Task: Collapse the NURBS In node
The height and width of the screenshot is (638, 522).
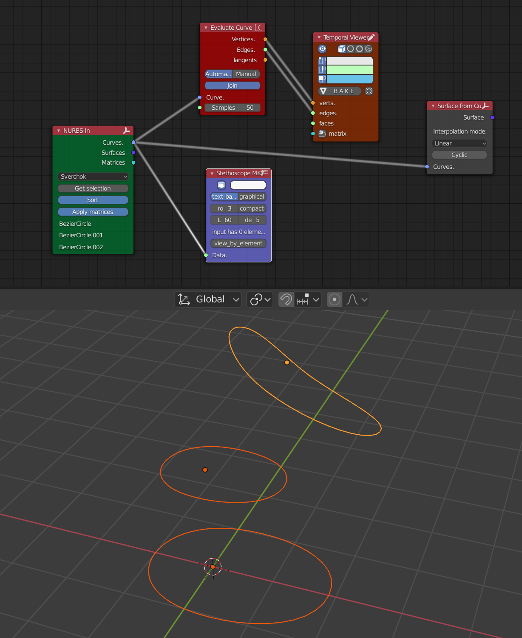Action: click(x=59, y=131)
